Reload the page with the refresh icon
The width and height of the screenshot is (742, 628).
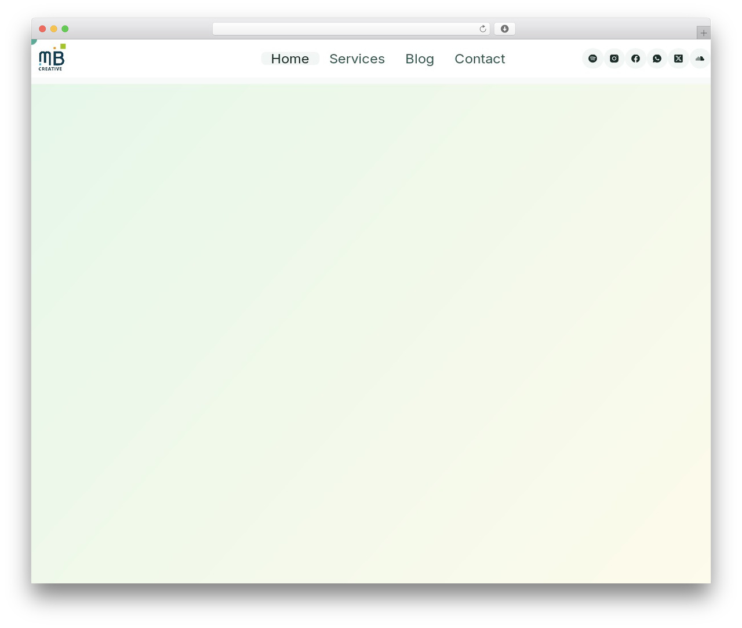tap(482, 29)
